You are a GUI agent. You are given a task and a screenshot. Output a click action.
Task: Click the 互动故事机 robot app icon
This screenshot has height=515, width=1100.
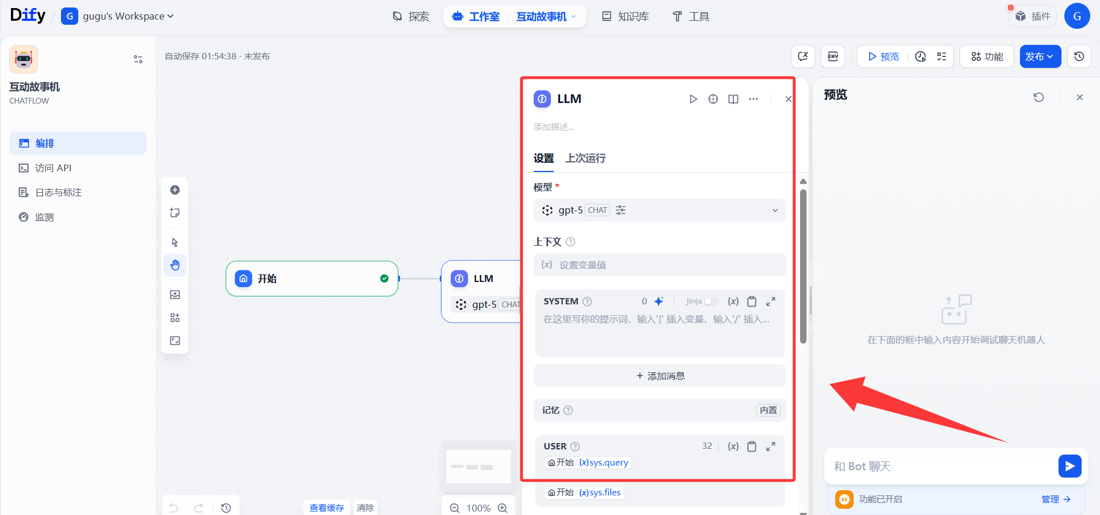pyautogui.click(x=24, y=59)
